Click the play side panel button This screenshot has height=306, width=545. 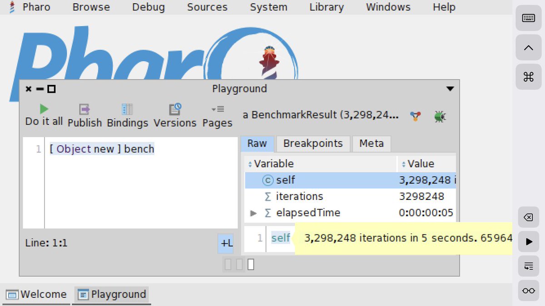[x=528, y=242]
